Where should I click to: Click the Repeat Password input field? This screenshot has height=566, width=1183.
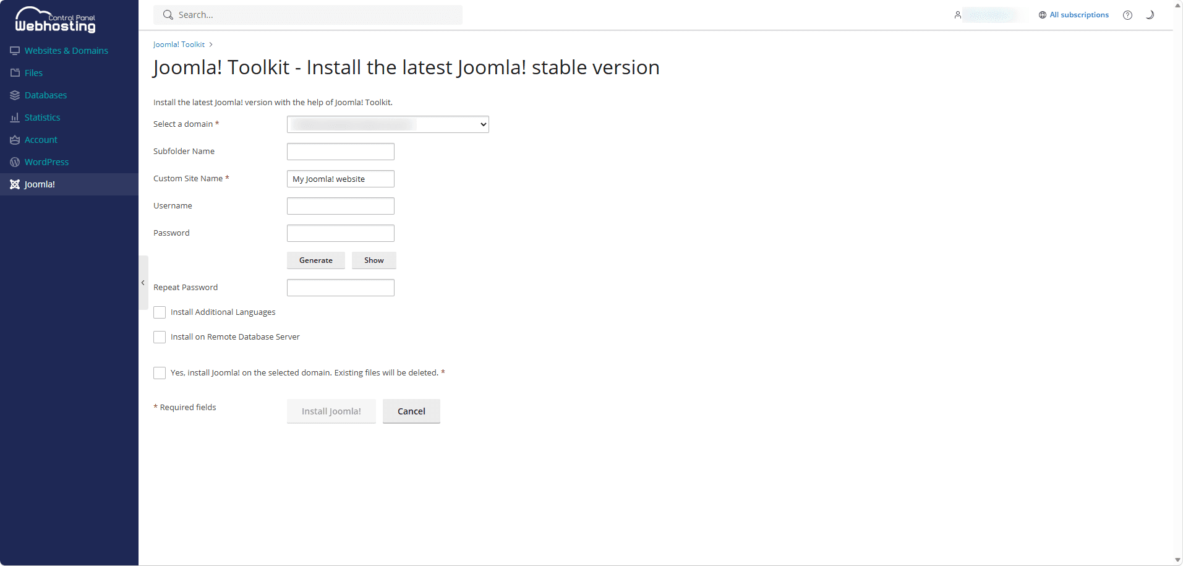coord(341,288)
